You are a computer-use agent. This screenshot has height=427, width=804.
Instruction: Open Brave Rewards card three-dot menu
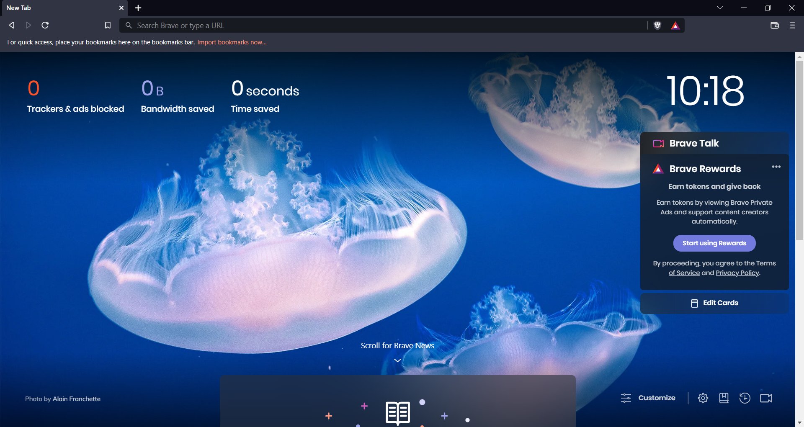(x=776, y=167)
